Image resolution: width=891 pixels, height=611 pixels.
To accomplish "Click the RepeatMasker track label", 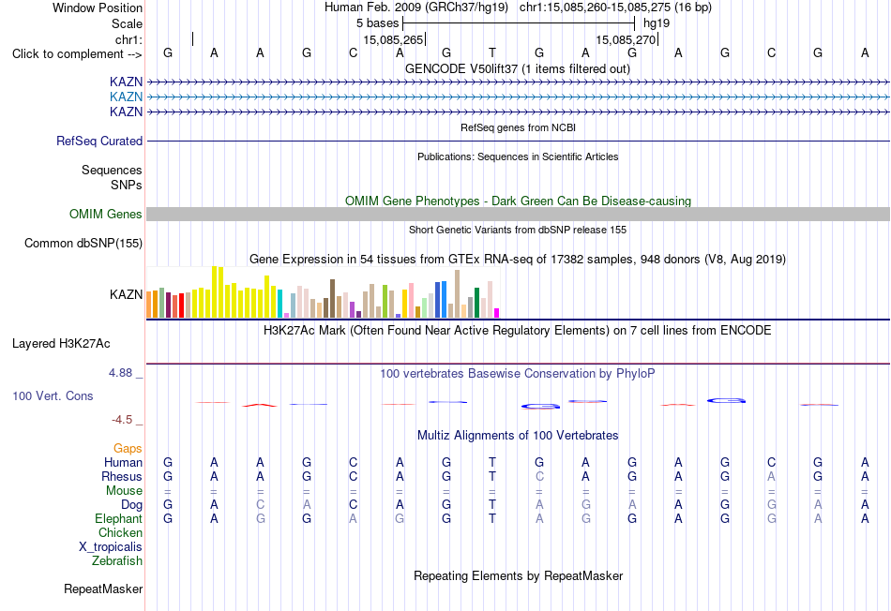I will 103,589.
